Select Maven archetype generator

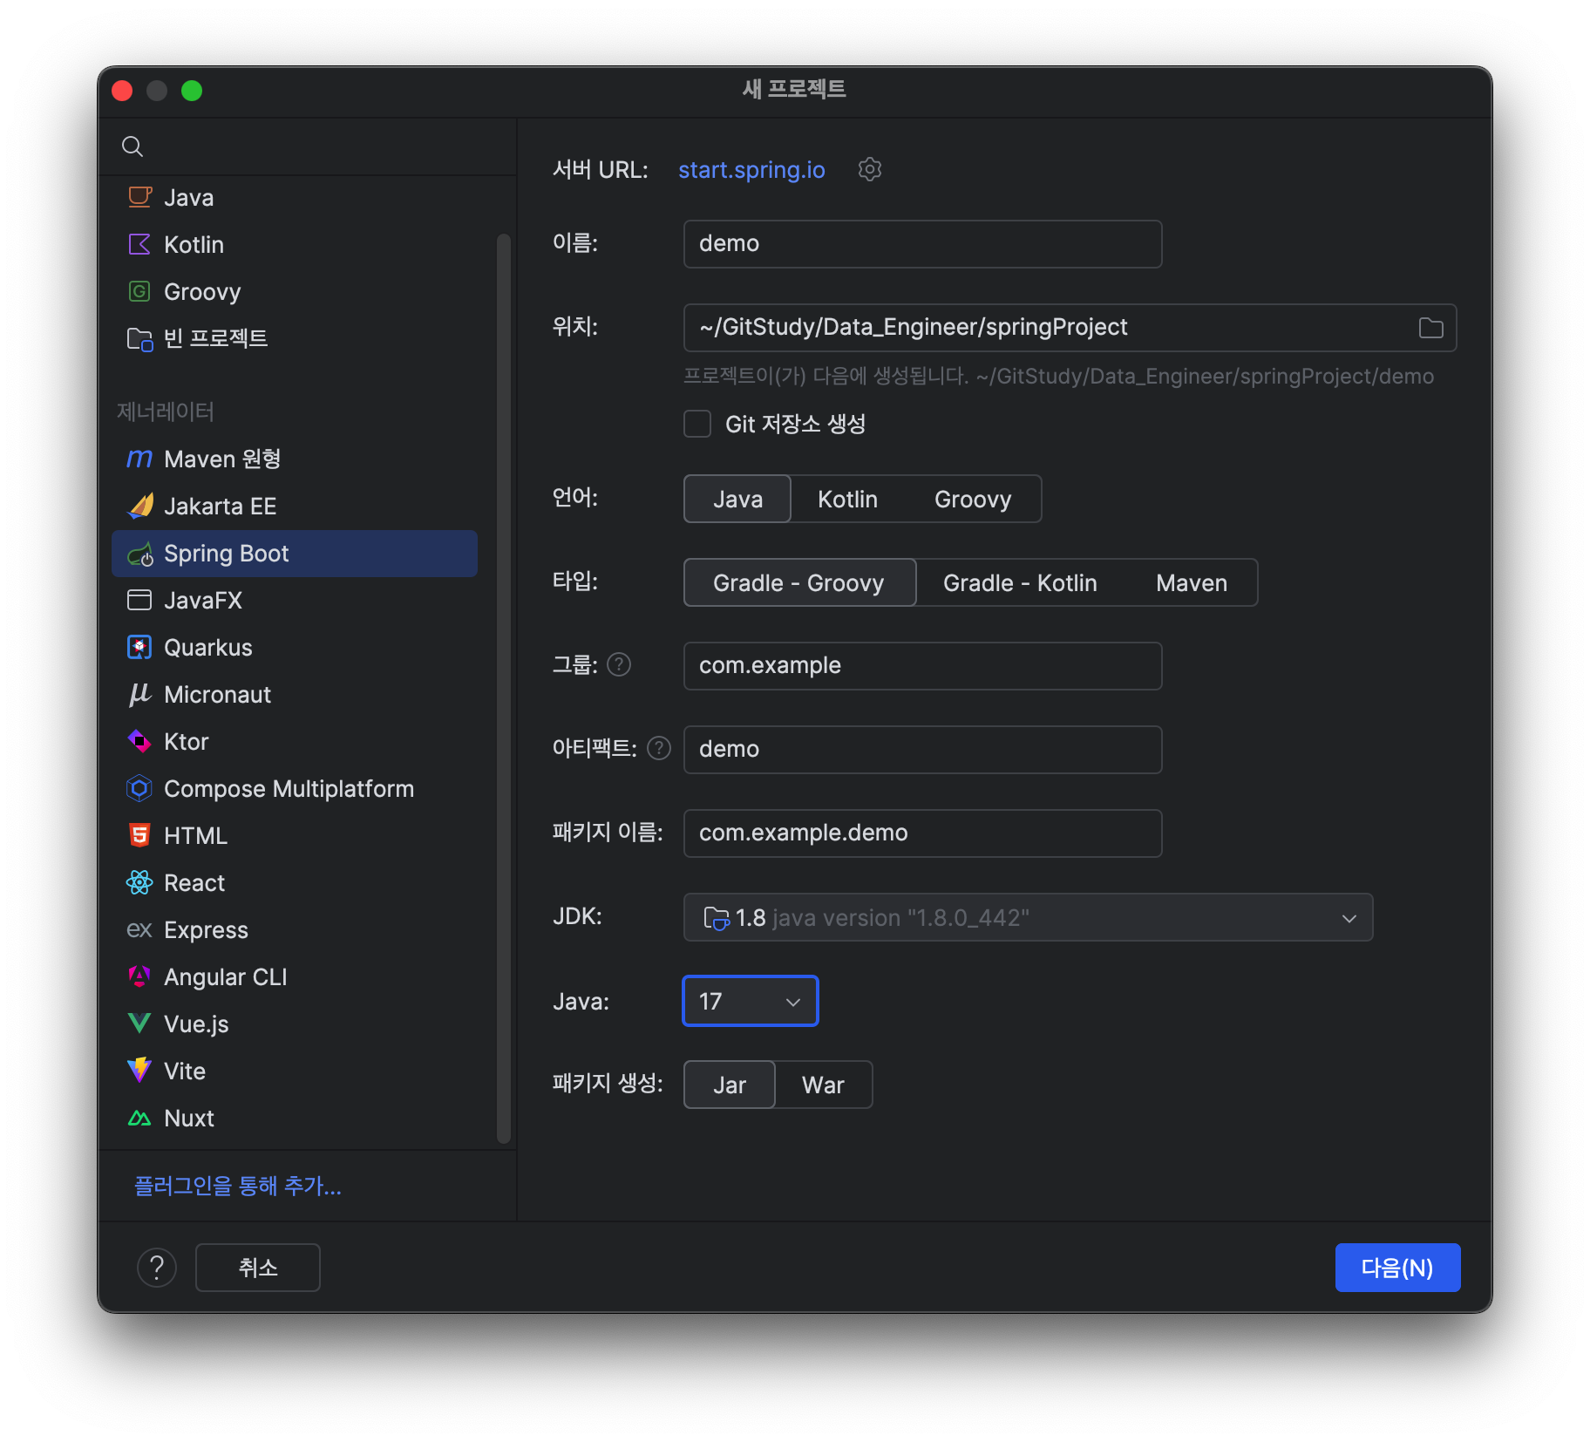[x=295, y=459]
